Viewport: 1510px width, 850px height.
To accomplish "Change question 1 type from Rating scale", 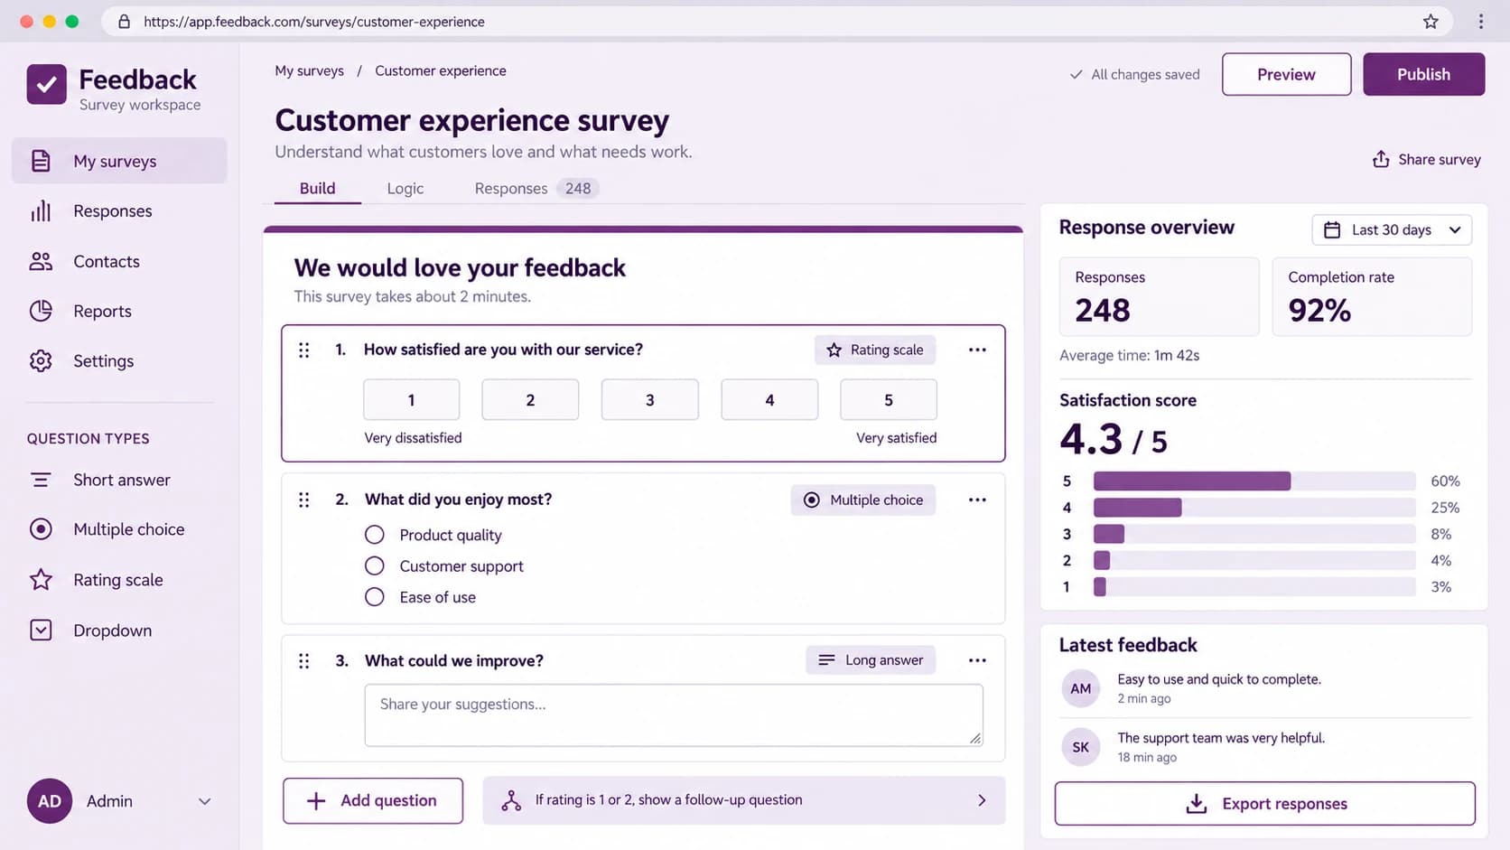I will (x=875, y=350).
